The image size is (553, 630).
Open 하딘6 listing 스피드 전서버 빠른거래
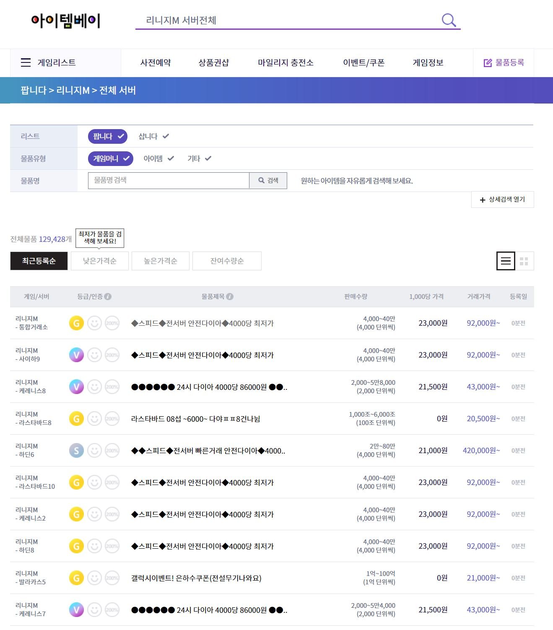[x=208, y=451]
